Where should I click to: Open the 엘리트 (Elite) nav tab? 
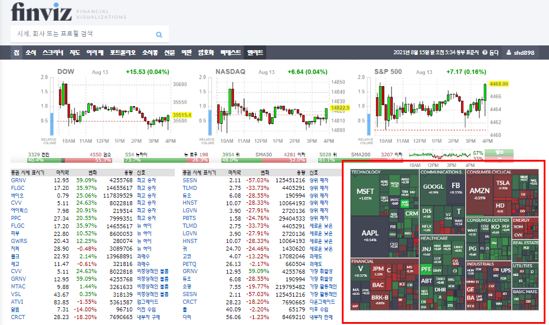tap(255, 52)
